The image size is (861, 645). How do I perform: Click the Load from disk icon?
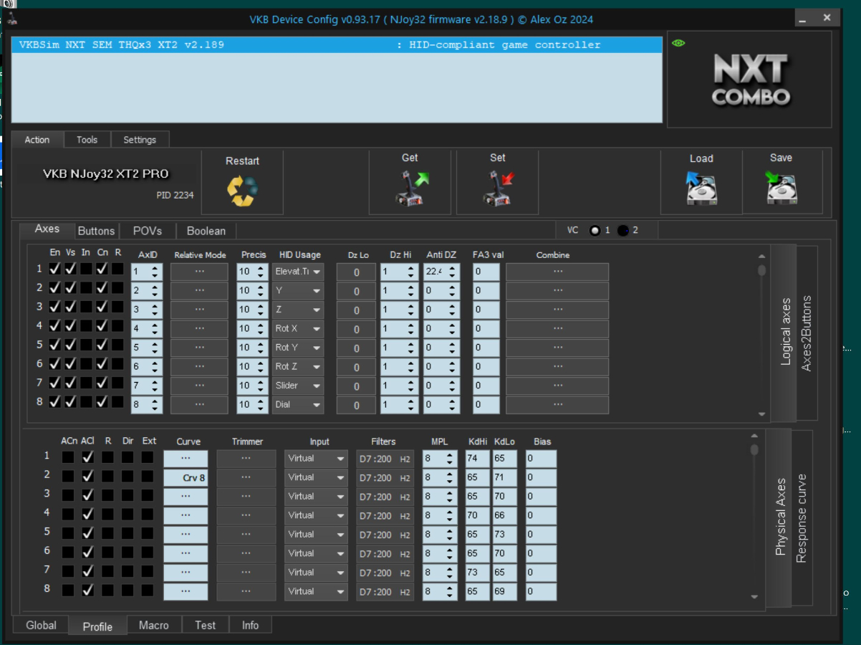coord(701,188)
